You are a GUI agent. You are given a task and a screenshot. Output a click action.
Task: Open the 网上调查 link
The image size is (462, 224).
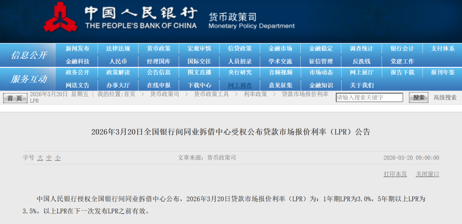[240, 85]
